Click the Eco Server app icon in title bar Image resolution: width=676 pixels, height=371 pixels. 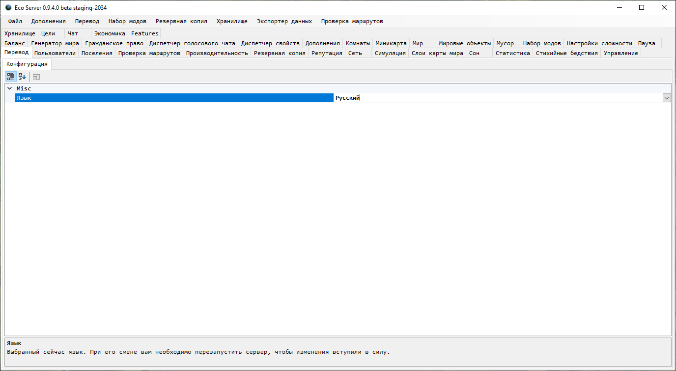coord(8,8)
